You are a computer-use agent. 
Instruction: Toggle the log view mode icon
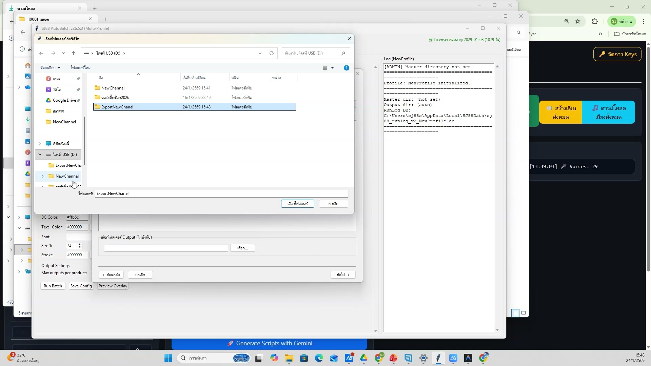[x=515, y=313]
